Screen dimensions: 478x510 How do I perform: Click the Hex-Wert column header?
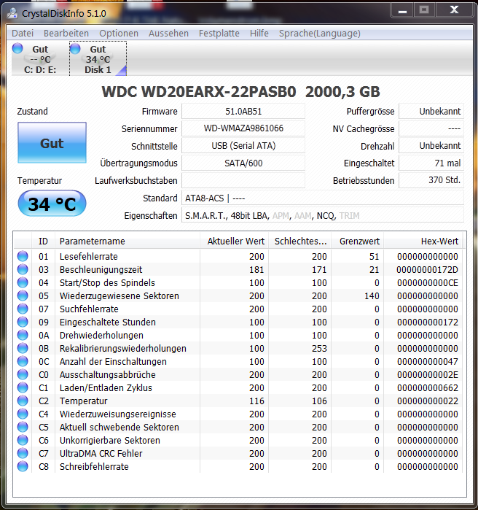[423, 241]
